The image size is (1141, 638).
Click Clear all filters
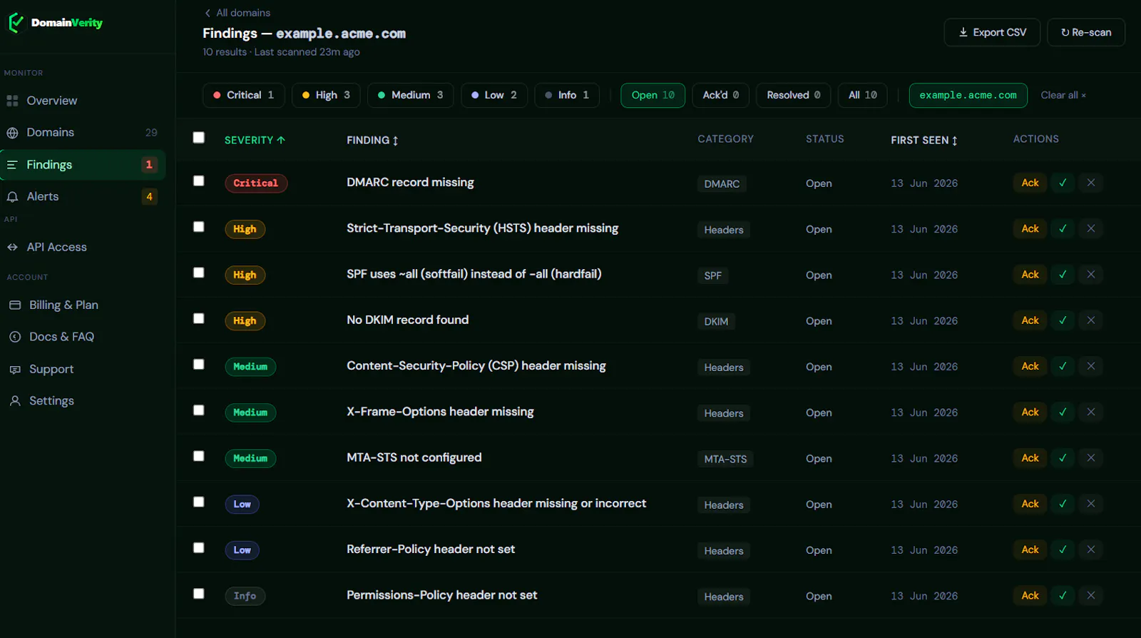point(1063,96)
